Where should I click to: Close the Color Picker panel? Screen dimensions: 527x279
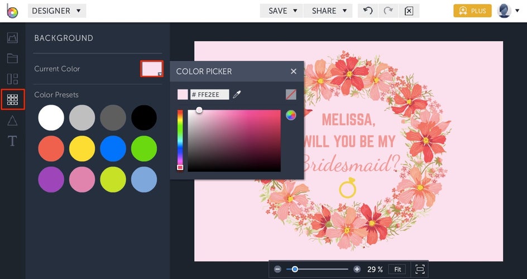[x=294, y=71]
